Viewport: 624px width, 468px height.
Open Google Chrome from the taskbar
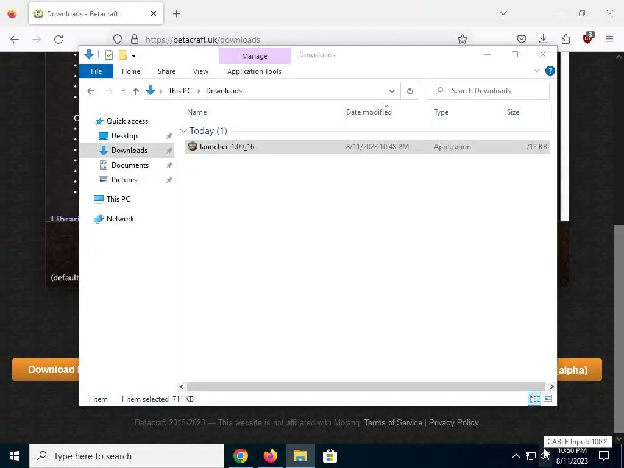[x=240, y=456]
